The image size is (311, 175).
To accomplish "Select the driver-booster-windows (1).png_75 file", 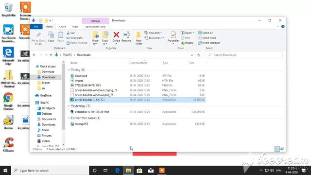I will click(x=138, y=90).
